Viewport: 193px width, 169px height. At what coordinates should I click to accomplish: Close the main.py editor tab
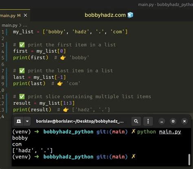[25, 16]
